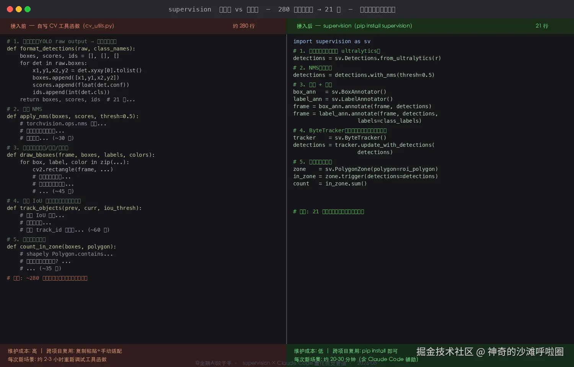This screenshot has height=367, width=574.
Task: Click the comment mentioning 'ultralytics'
Action: [337, 51]
